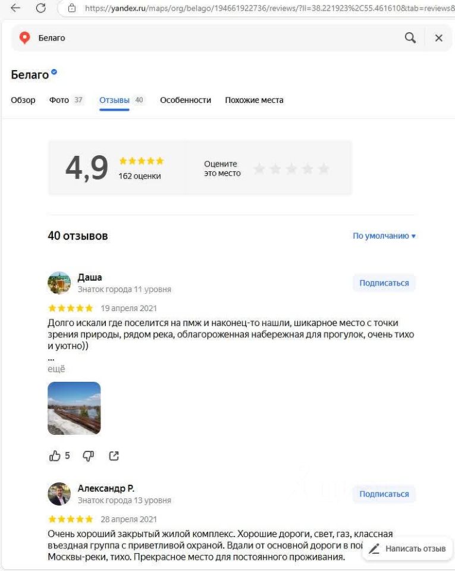The image size is (455, 571).
Task: Click the browser back arrow
Action: [15, 8]
